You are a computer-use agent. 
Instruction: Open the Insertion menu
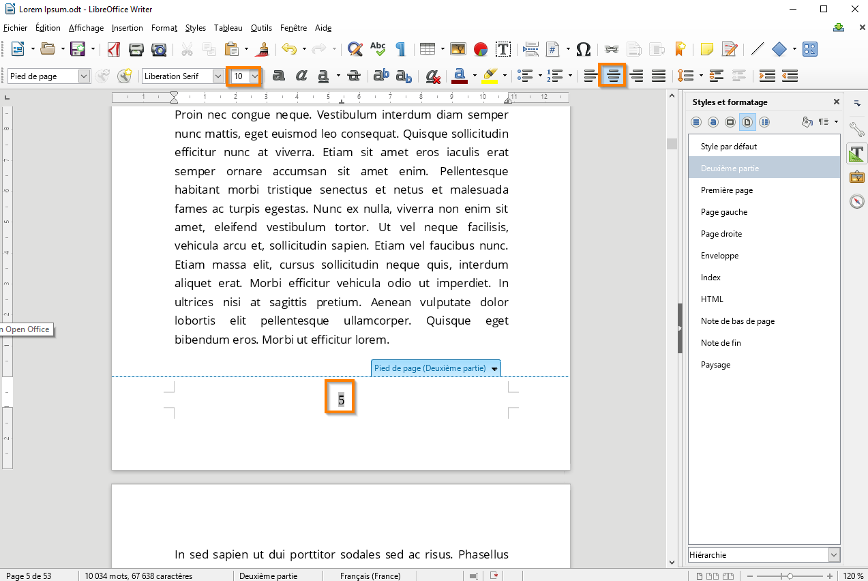coord(128,28)
